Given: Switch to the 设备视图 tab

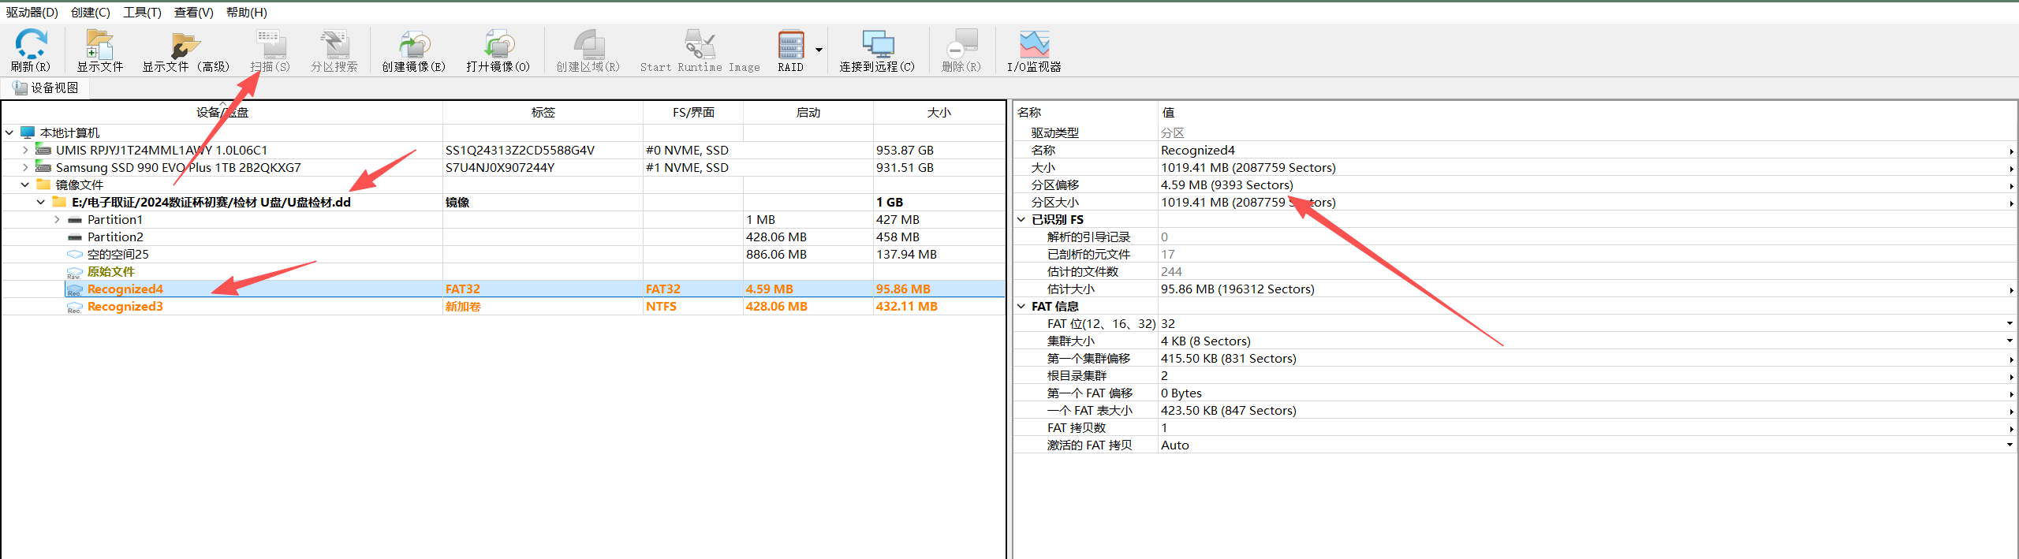Looking at the screenshot, I should pyautogui.click(x=46, y=88).
